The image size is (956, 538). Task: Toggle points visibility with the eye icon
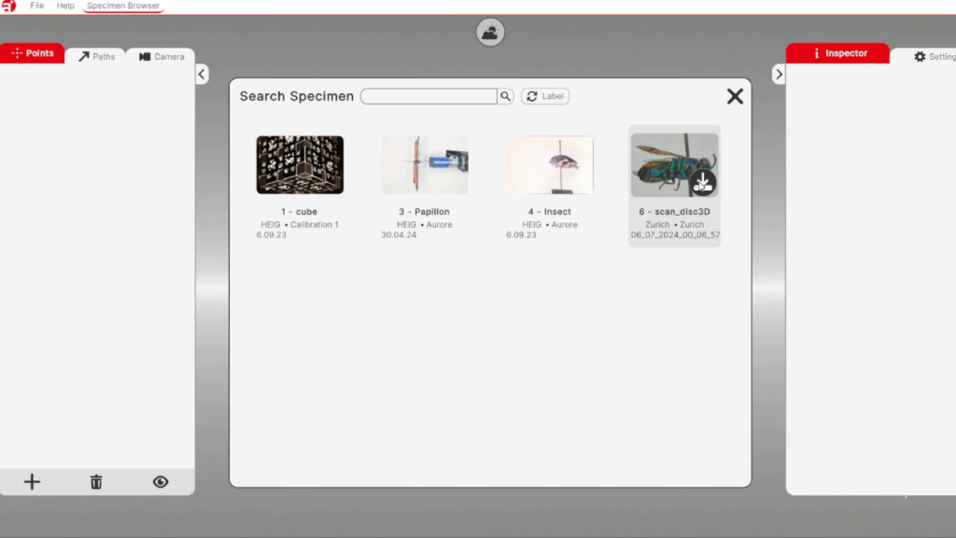pos(161,482)
